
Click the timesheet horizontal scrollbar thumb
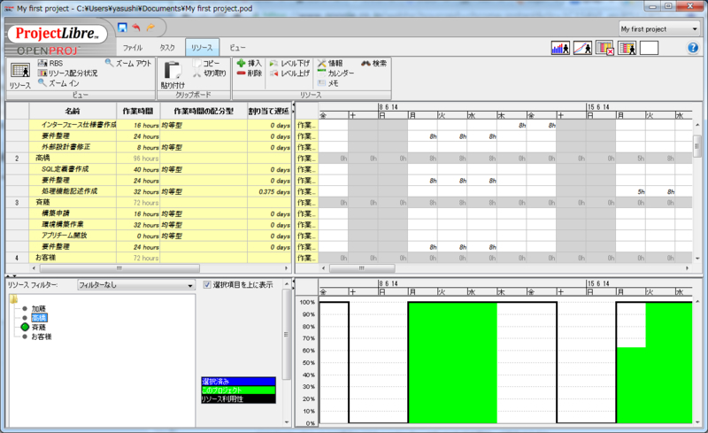tap(362, 268)
